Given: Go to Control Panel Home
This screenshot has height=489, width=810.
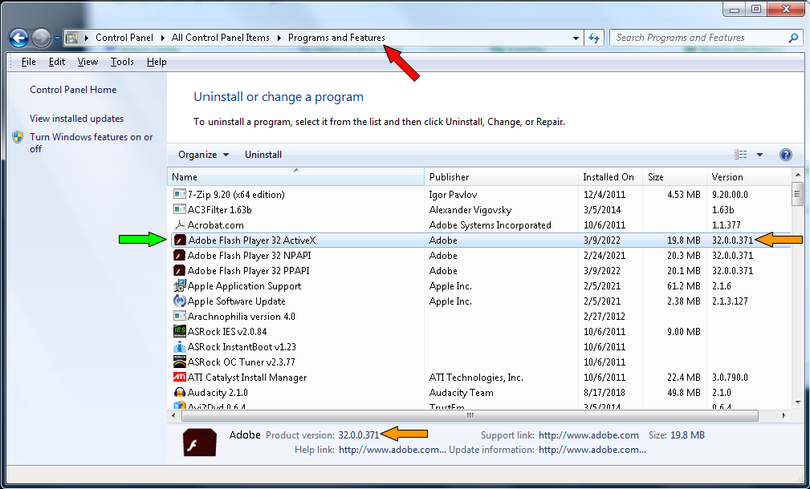Looking at the screenshot, I should [73, 90].
